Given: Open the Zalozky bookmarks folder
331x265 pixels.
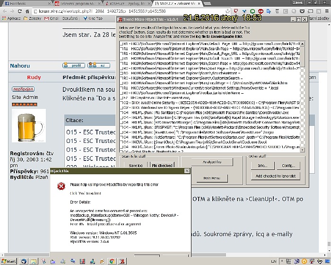Looking at the screenshot, I should point(33,18).
